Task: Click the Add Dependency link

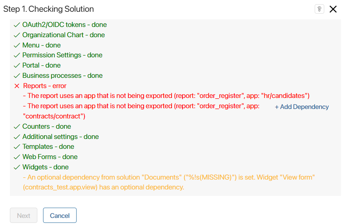Action: click(302, 107)
